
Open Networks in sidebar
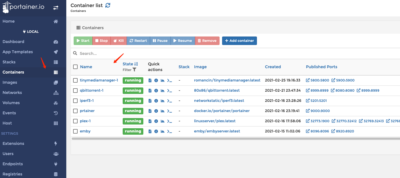pyautogui.click(x=33, y=93)
